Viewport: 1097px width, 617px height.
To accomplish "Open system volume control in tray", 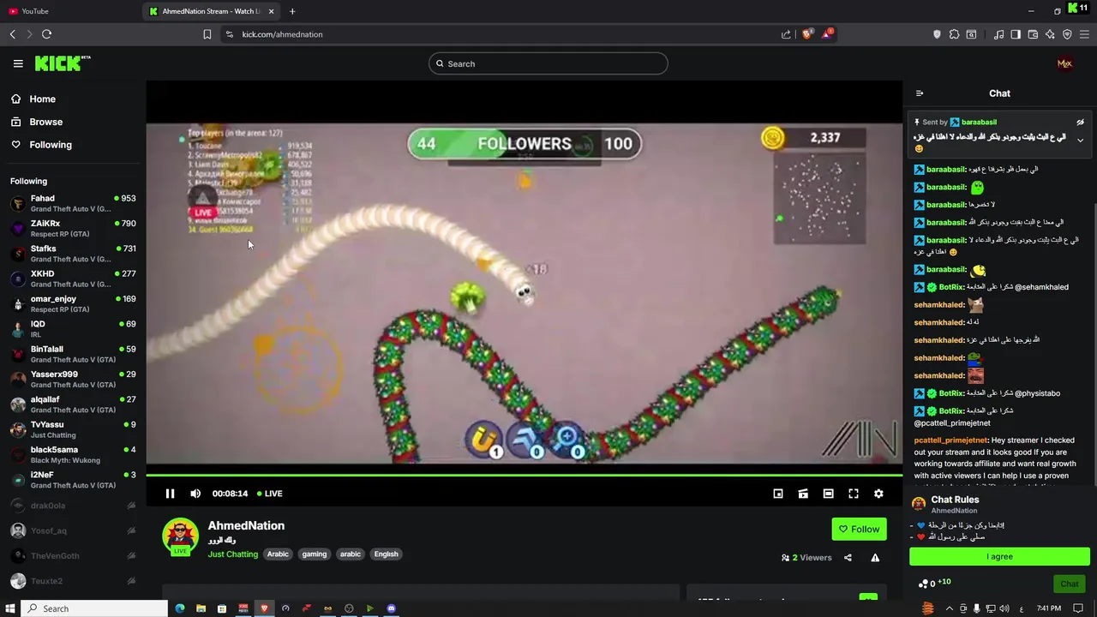I will coord(1004,608).
